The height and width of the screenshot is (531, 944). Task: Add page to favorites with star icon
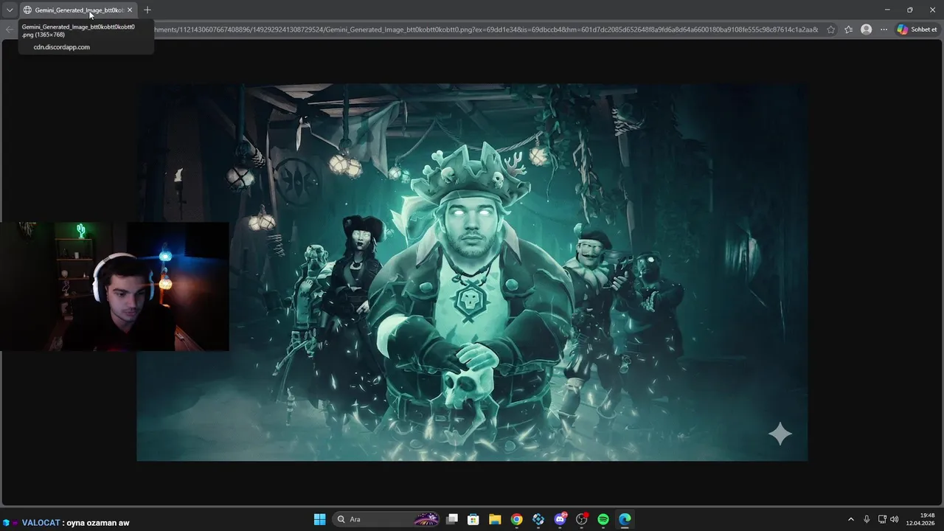click(x=831, y=29)
